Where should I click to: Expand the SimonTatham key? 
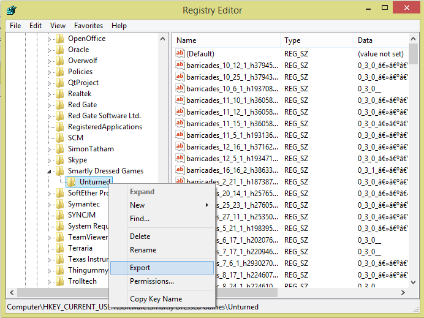(x=49, y=150)
